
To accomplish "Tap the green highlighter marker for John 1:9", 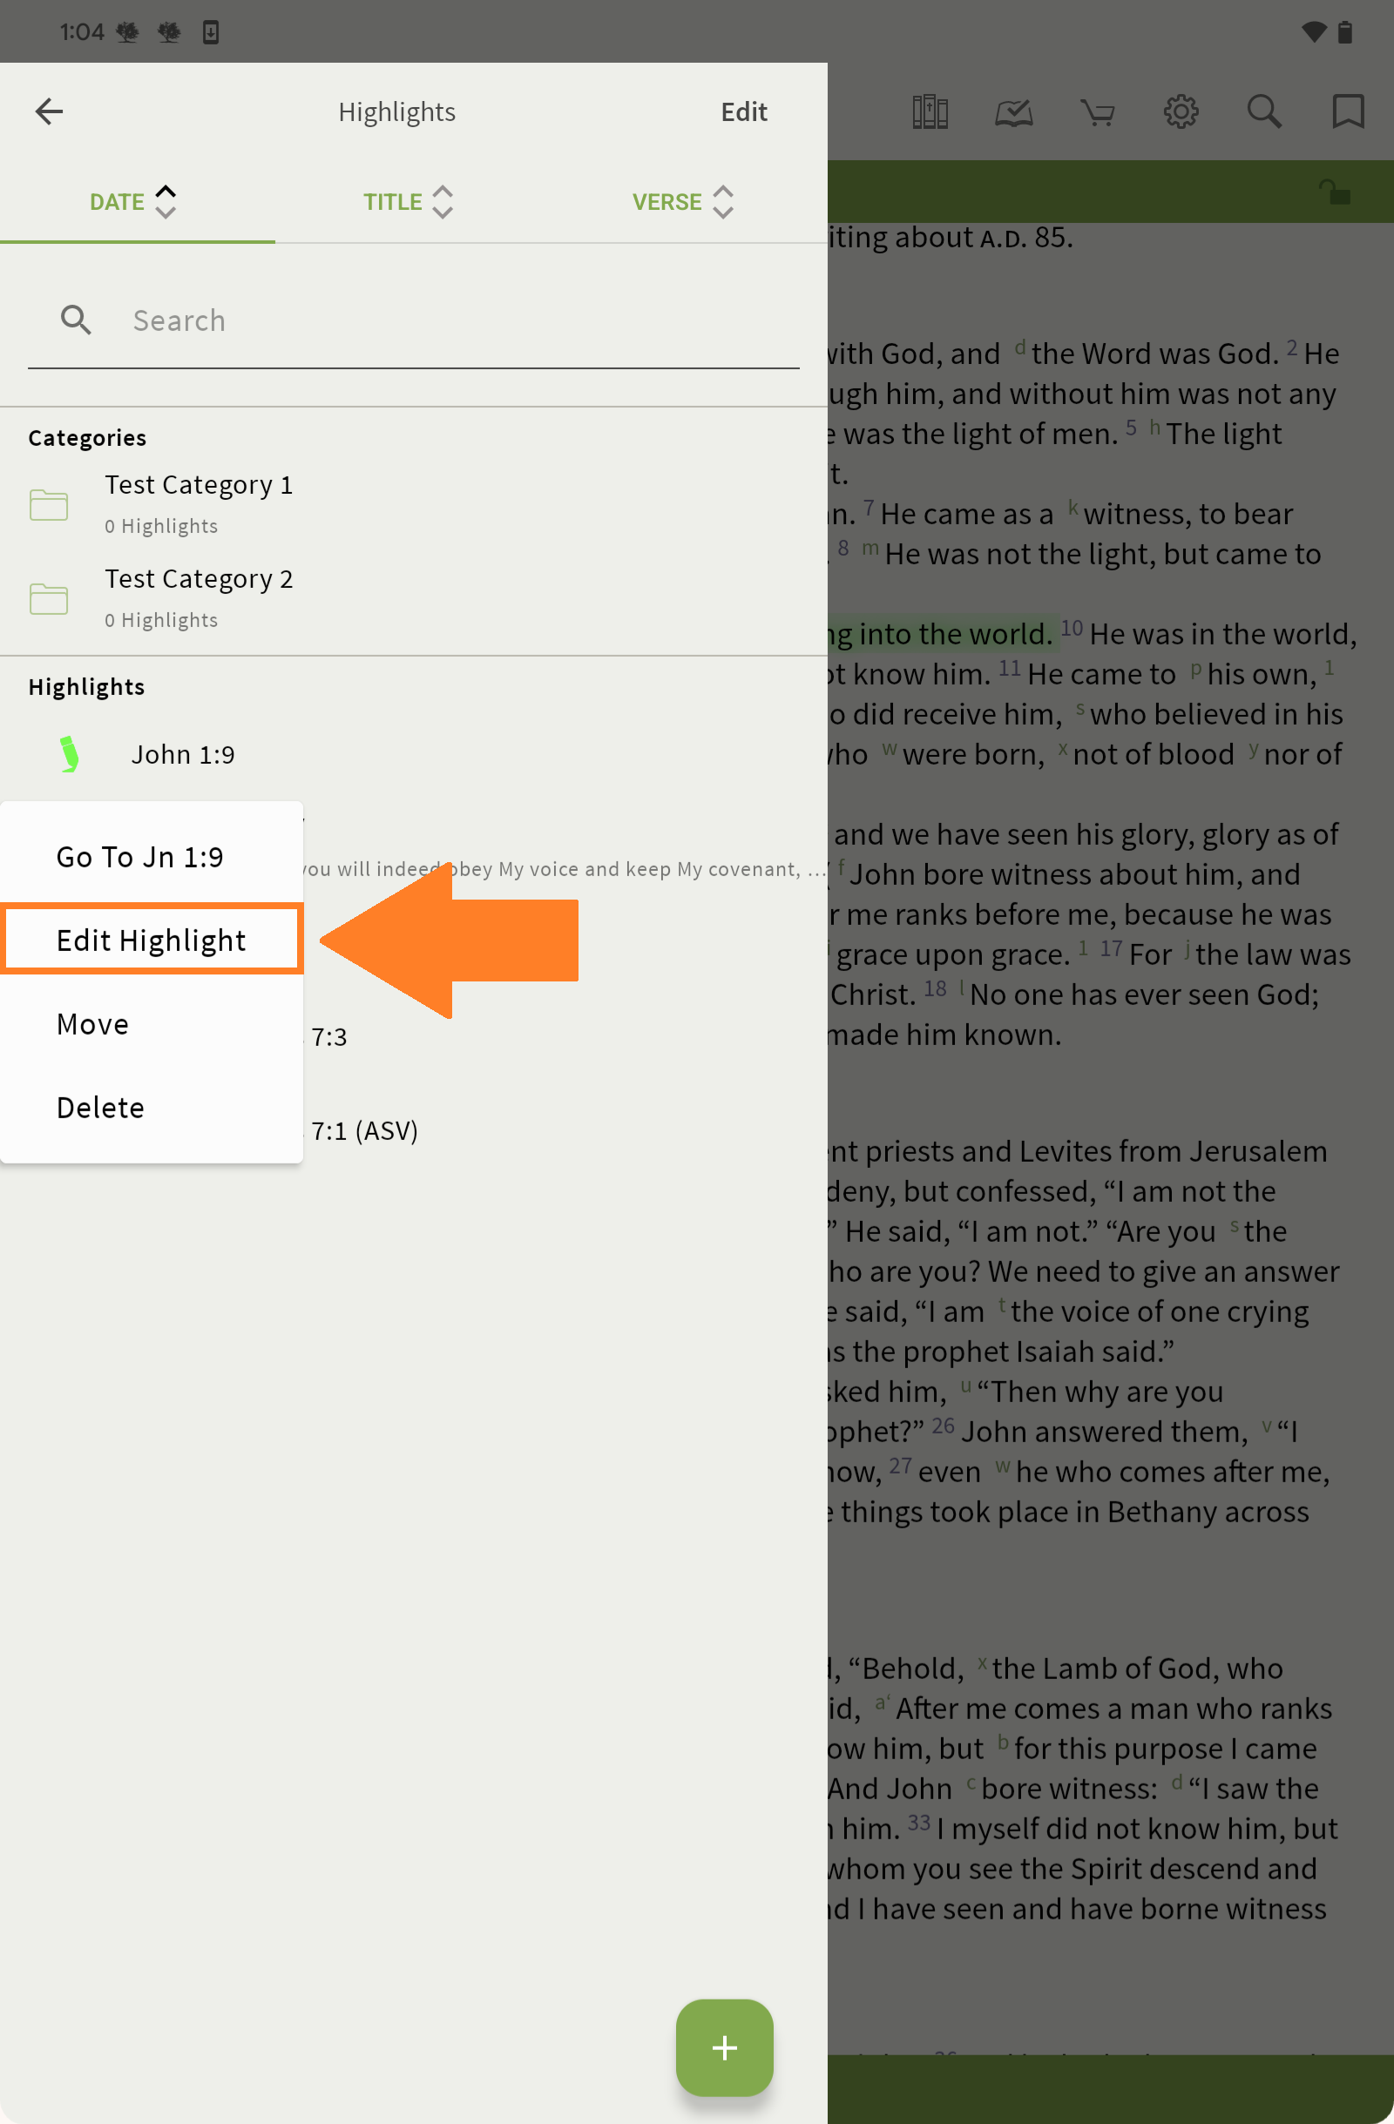I will click(x=69, y=754).
